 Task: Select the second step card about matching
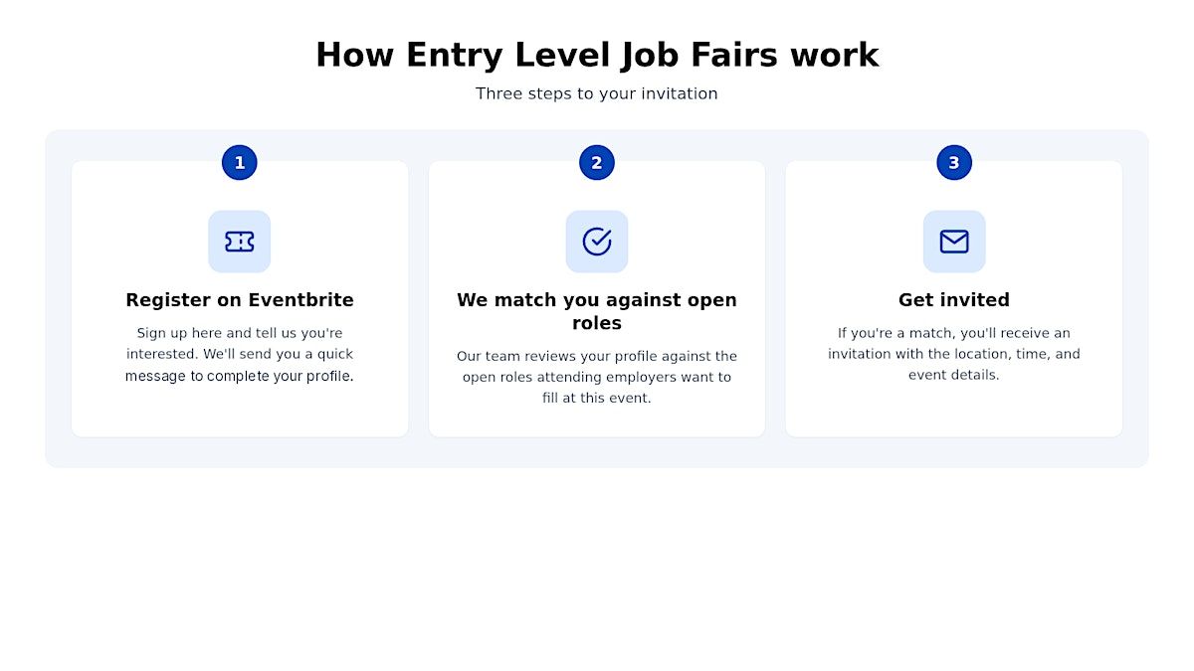click(x=597, y=299)
